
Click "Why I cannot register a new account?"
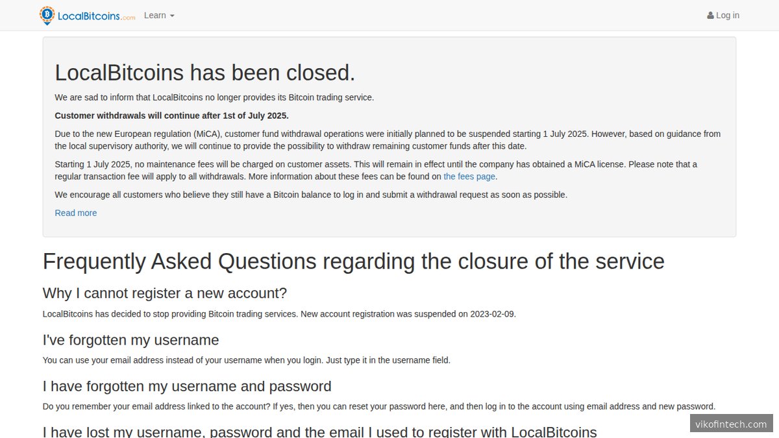[165, 293]
